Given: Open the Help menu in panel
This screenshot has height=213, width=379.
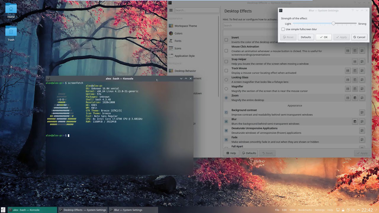Looking at the screenshot, I should pos(330,210).
